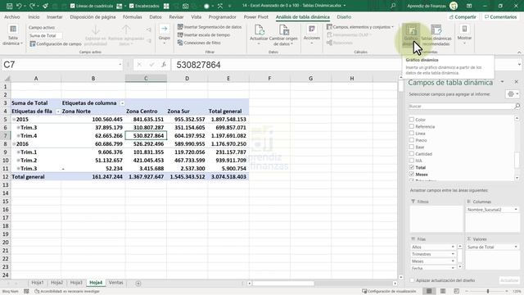Check the Cantidad field
The height and width of the screenshot is (295, 524).
click(412, 154)
